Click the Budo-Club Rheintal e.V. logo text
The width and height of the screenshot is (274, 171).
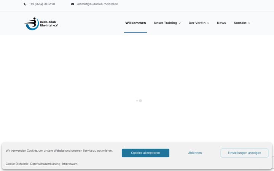[x=49, y=24]
